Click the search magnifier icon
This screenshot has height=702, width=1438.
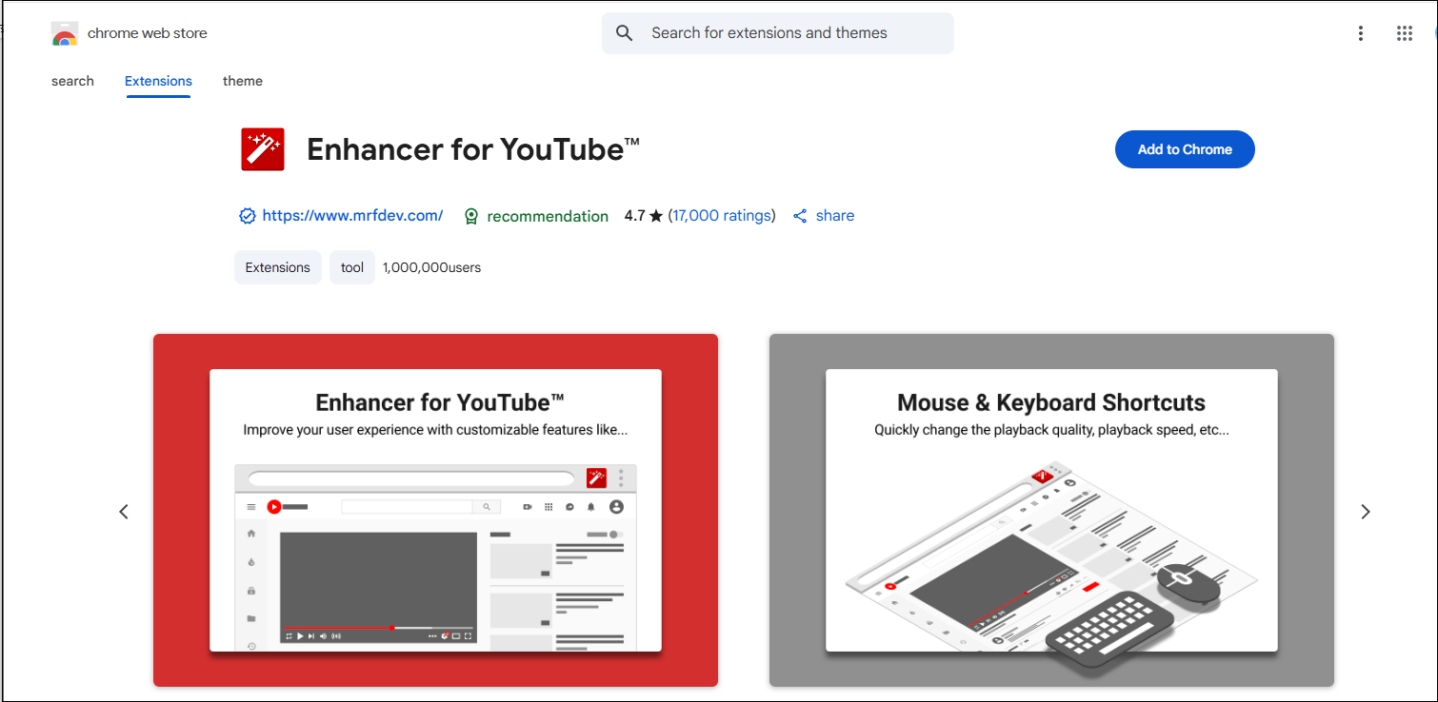(x=625, y=33)
